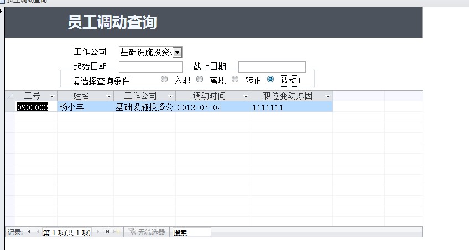The image size is (469, 250).
Task: Click the 起始日期 input field
Action: pos(151,67)
